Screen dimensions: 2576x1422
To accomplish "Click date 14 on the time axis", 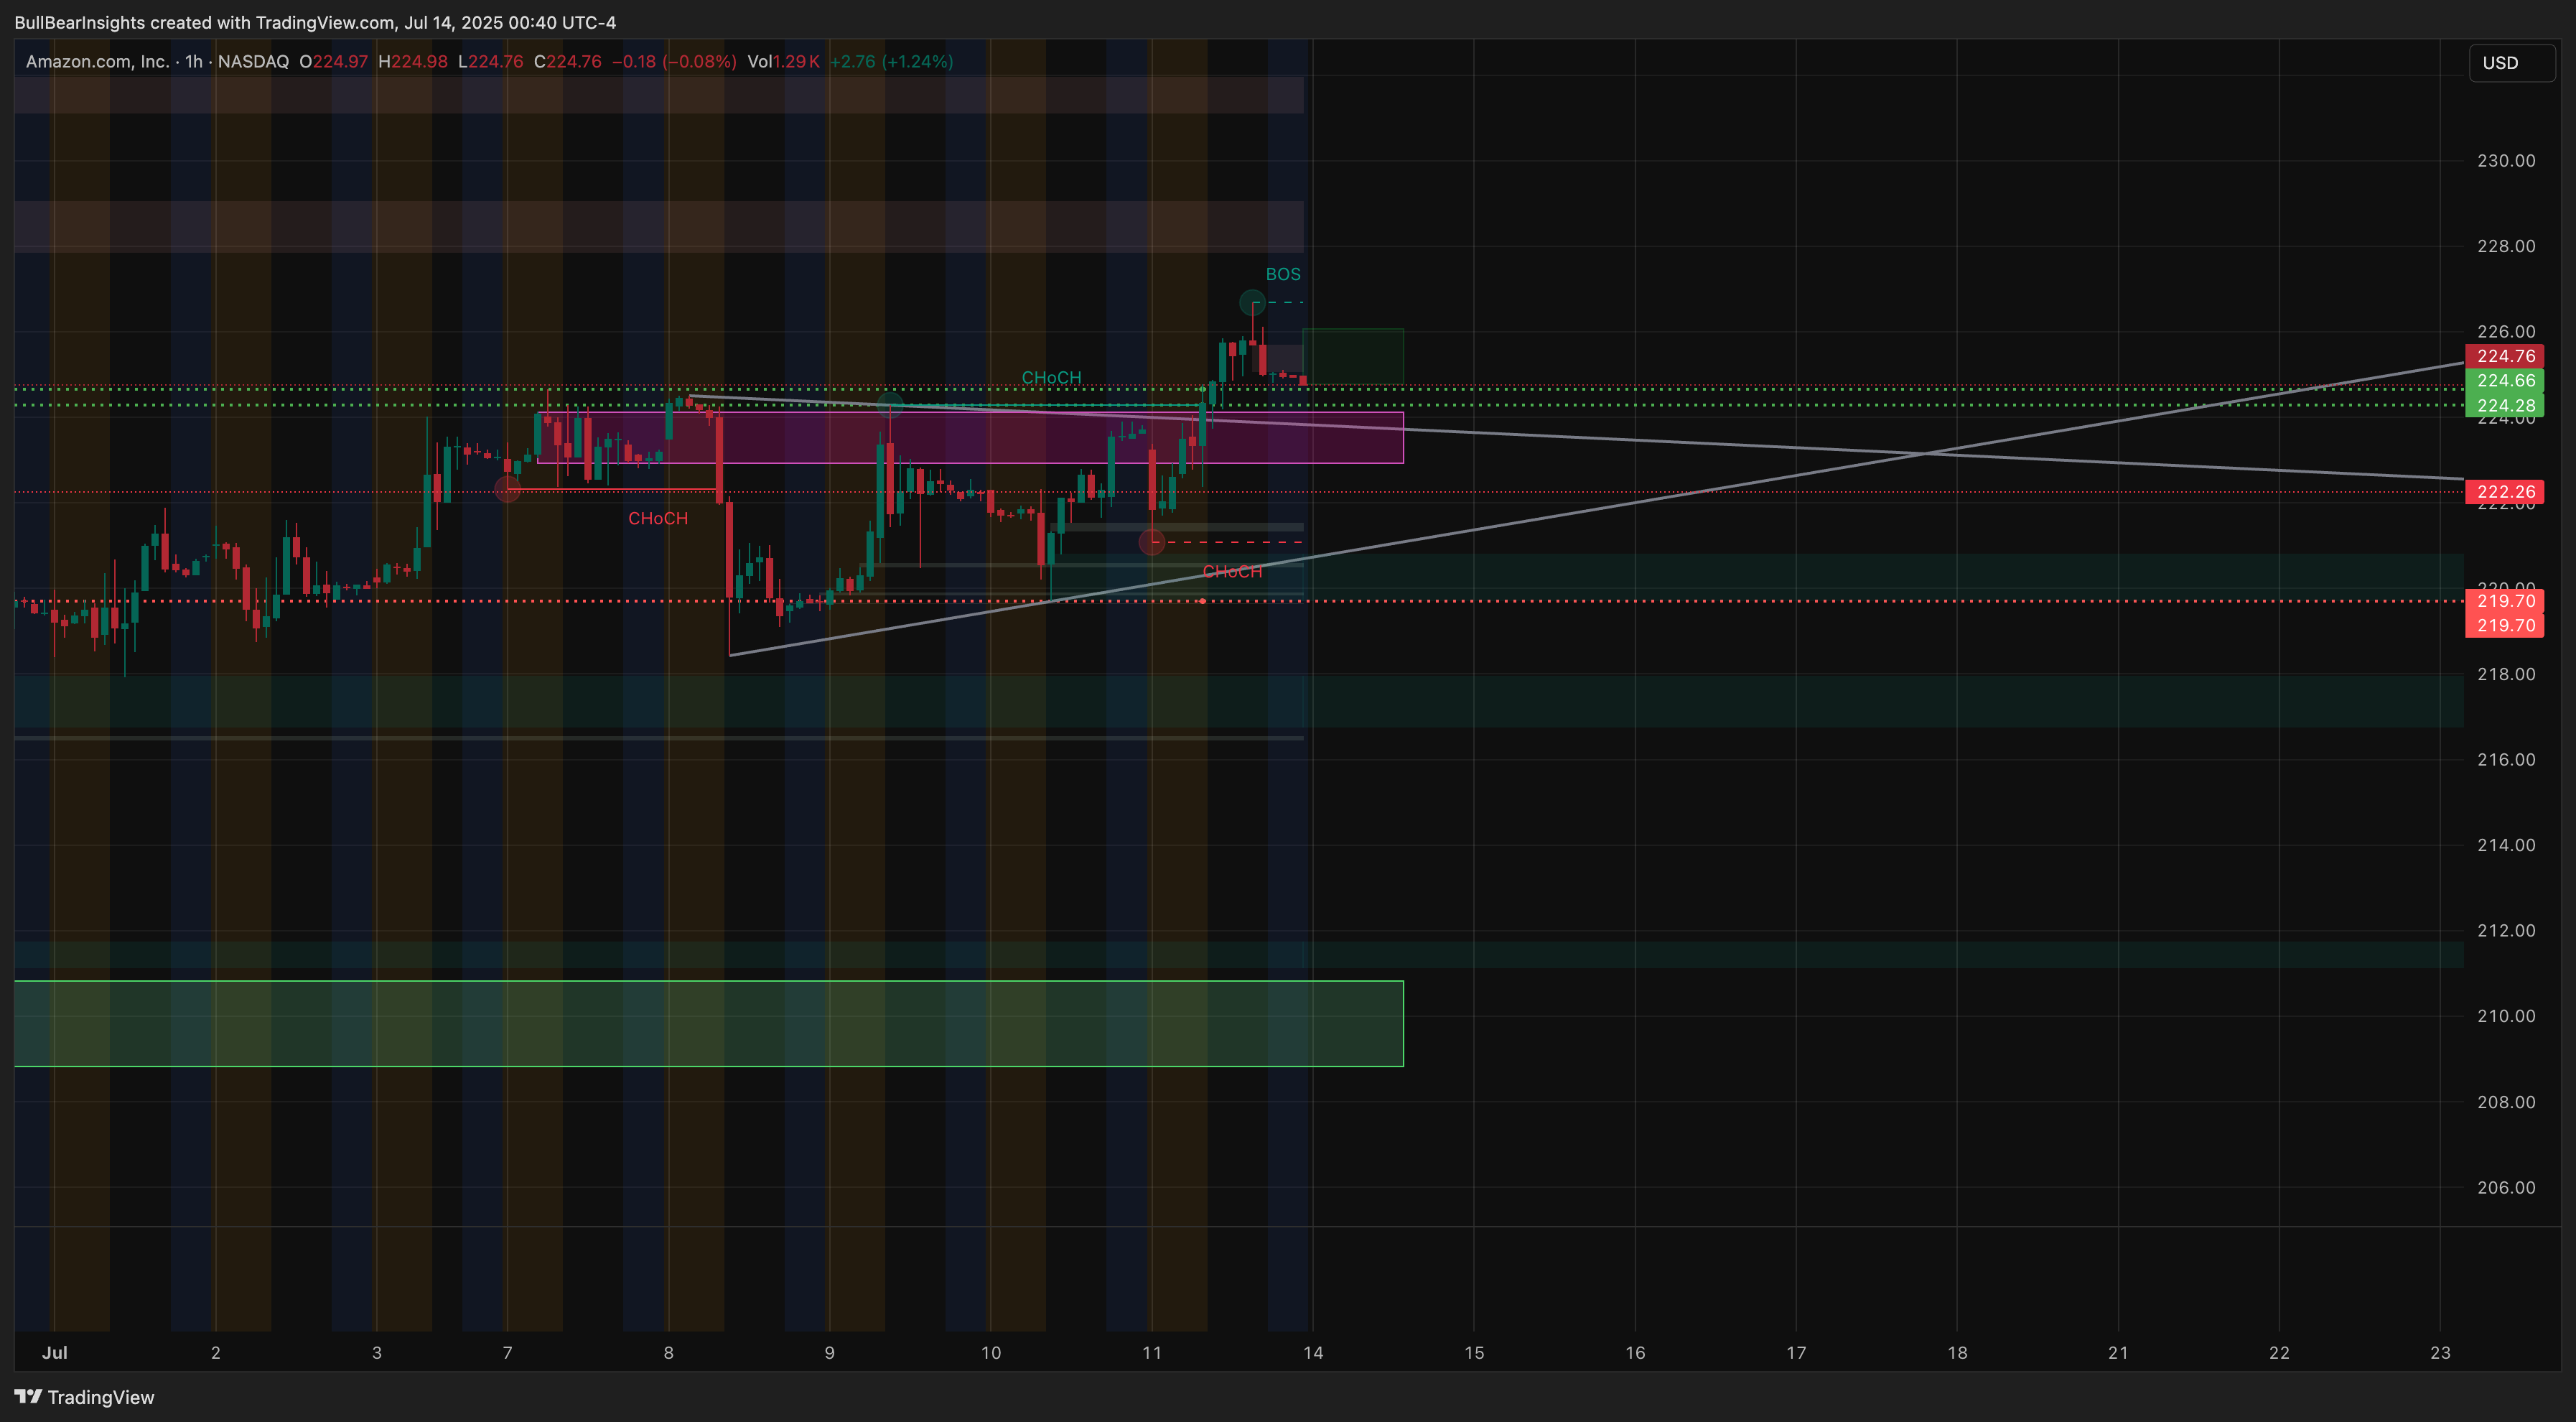I will (1313, 1352).
